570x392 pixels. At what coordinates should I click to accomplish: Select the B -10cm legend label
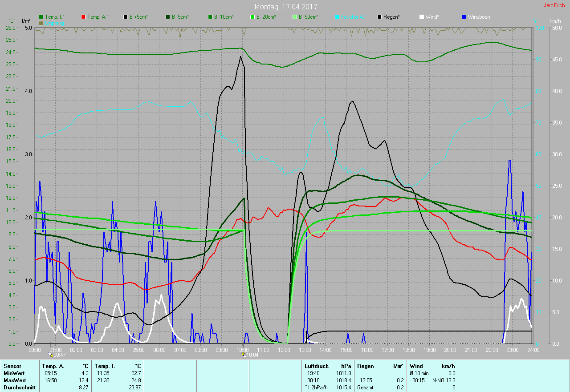click(223, 17)
